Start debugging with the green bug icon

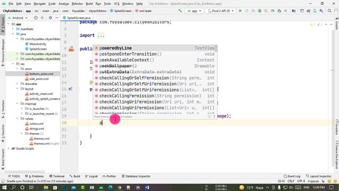coord(260,11)
